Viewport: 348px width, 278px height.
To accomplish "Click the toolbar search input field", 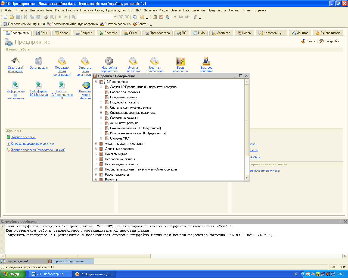I will (x=95, y=17).
